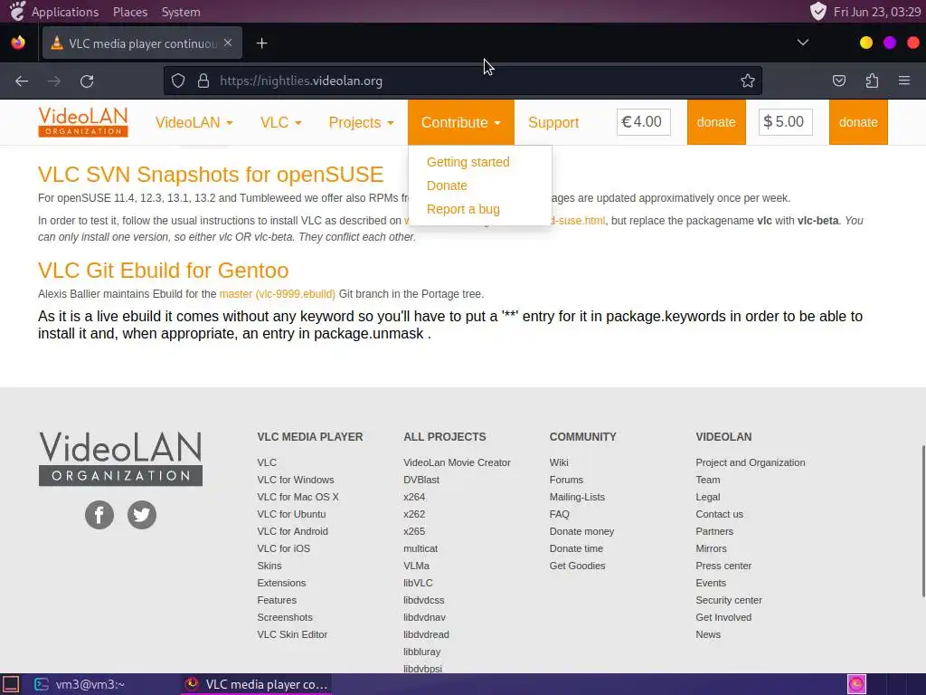This screenshot has width=926, height=695.
Task: Open the Security center link
Action: point(729,600)
